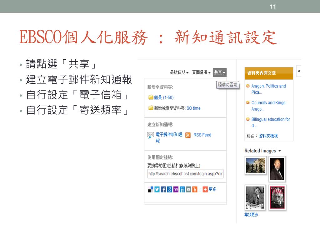The height and width of the screenshot is (240, 320).
Task: Click the email alert envelope icon
Action: pos(150,135)
